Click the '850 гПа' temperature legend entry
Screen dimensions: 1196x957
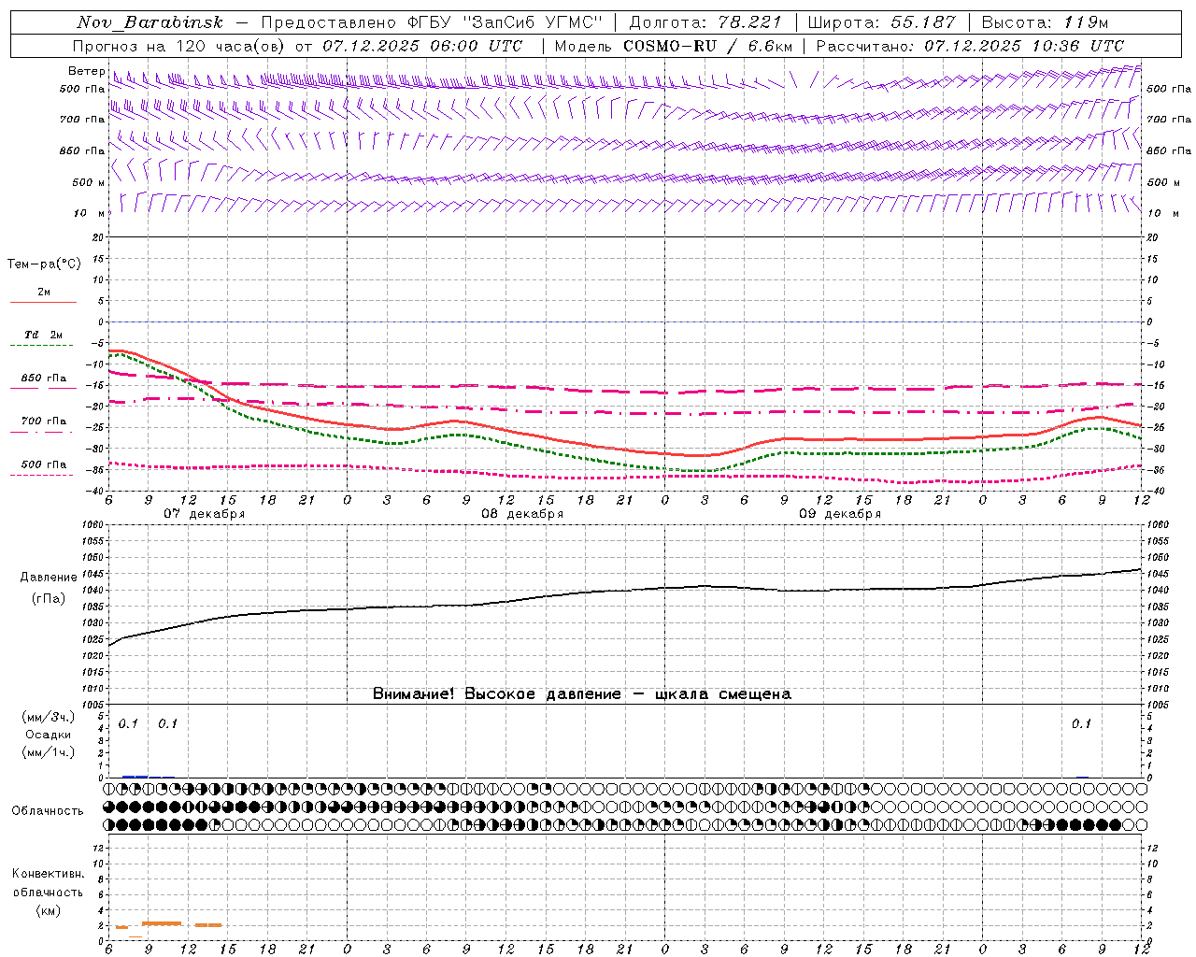pos(43,379)
